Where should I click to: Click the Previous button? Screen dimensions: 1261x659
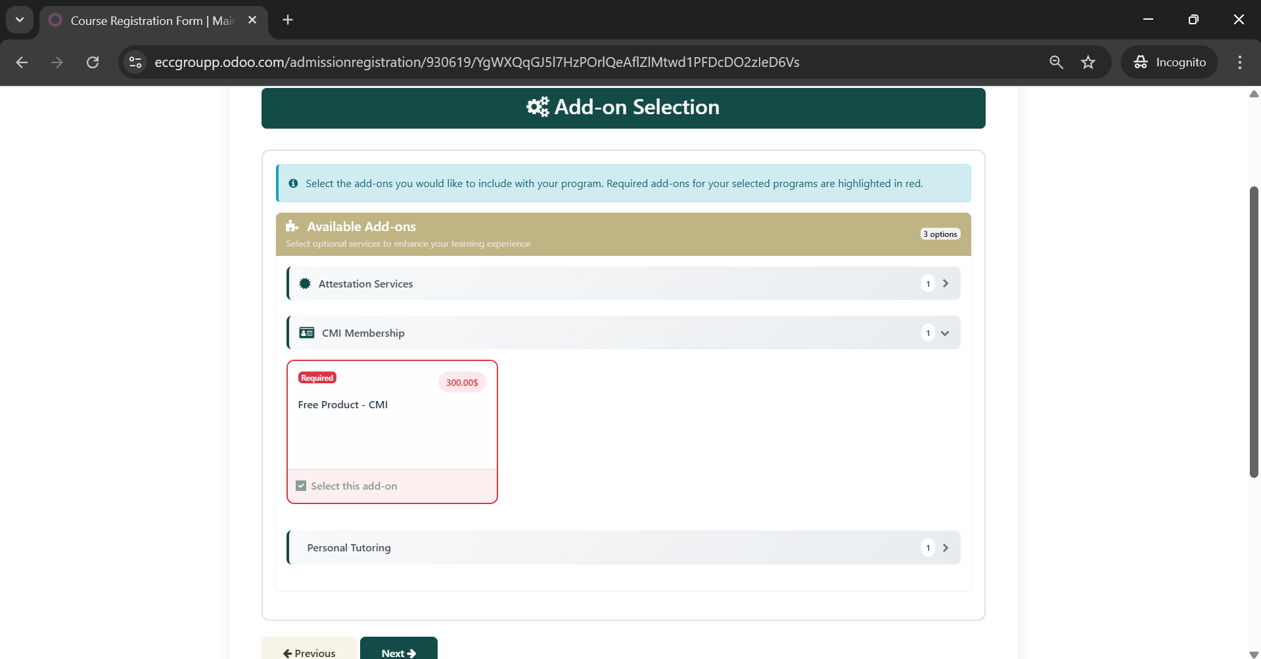click(309, 651)
